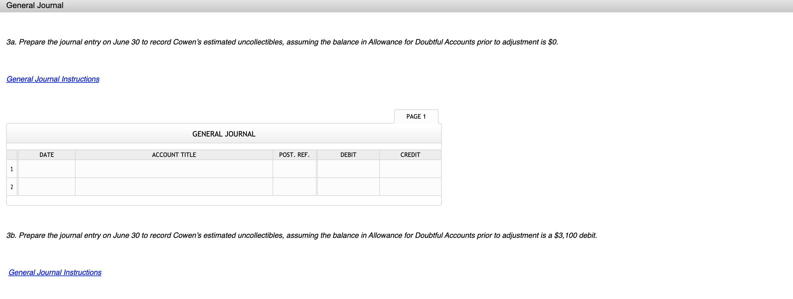
Task: Select the Account Title cell in row 2
Action: point(173,187)
